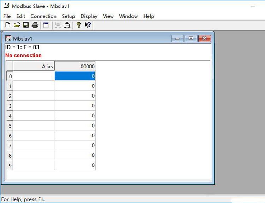The height and width of the screenshot is (203, 265).
Task: Open a file with the folder icon
Action: (x=17, y=25)
